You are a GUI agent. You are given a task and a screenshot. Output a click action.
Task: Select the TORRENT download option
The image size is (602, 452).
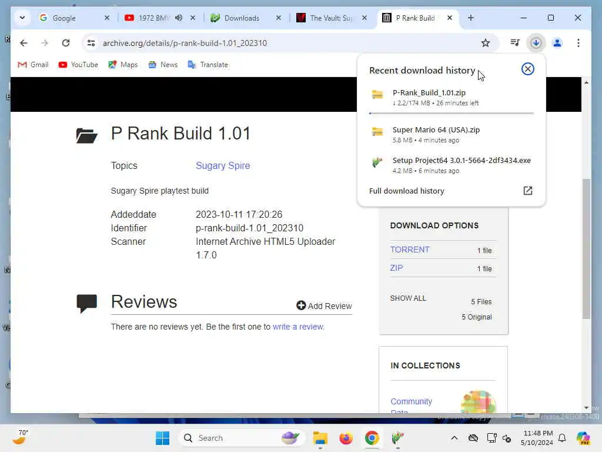click(x=410, y=250)
